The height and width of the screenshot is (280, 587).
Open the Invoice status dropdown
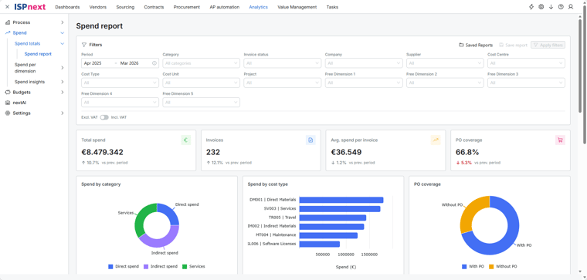282,63
